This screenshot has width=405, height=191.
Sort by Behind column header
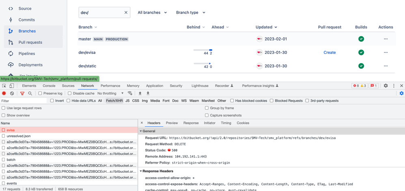(196, 27)
